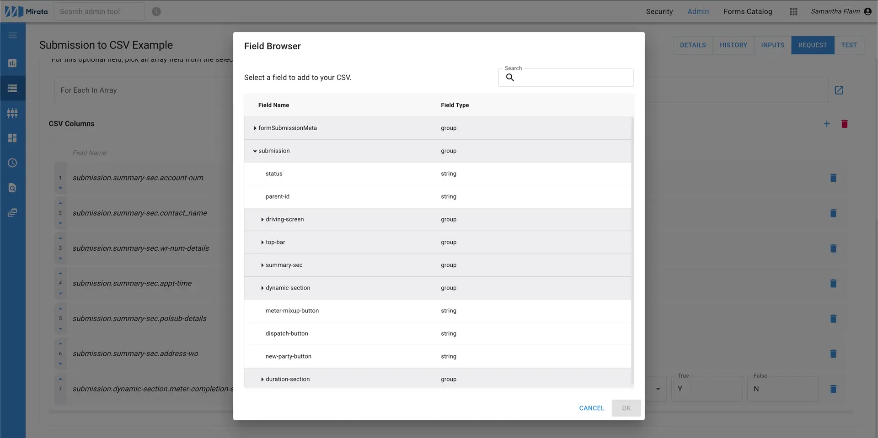The height and width of the screenshot is (438, 878).
Task: Collapse the submission group
Action: pyautogui.click(x=255, y=151)
